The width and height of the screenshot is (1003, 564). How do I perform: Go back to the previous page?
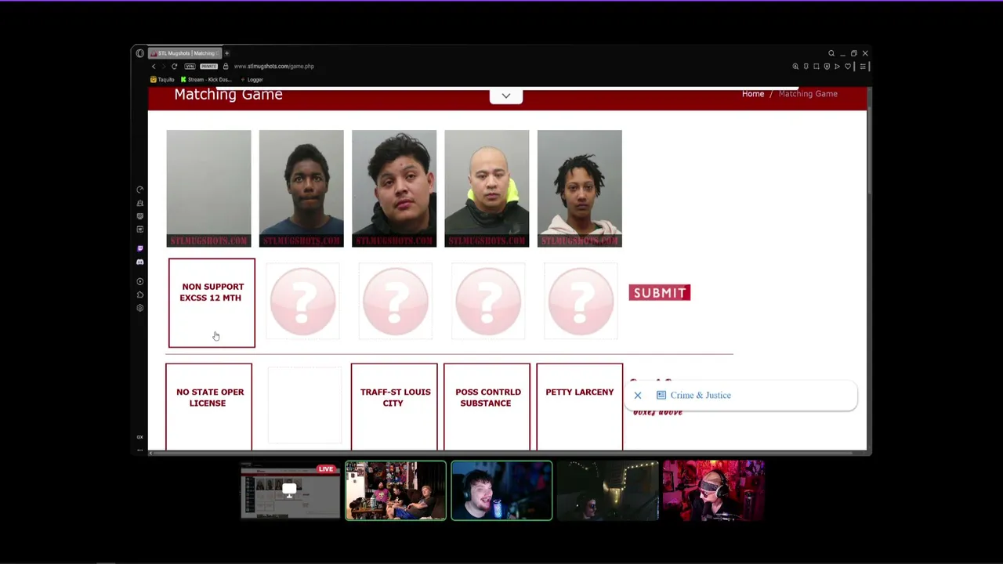[154, 67]
